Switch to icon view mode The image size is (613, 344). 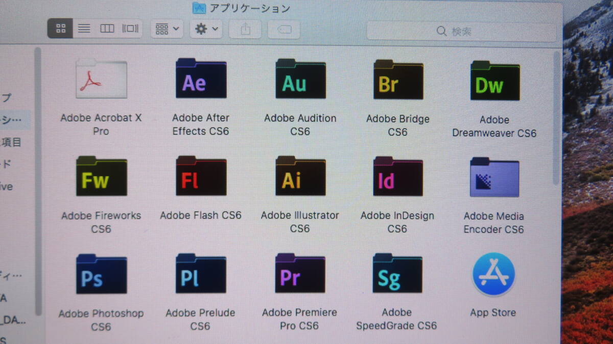coord(60,29)
